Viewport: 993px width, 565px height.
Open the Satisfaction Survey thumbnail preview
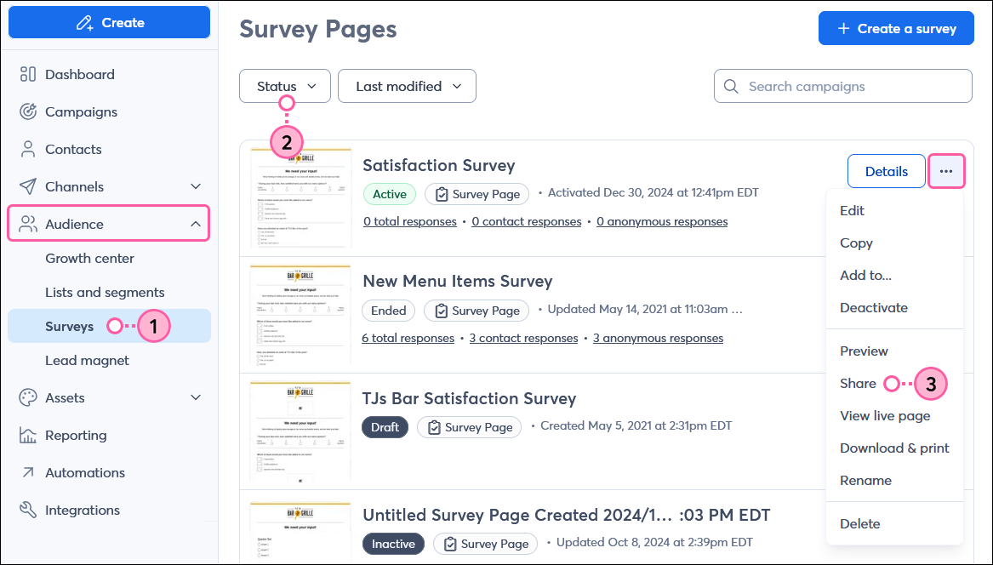tap(300, 198)
